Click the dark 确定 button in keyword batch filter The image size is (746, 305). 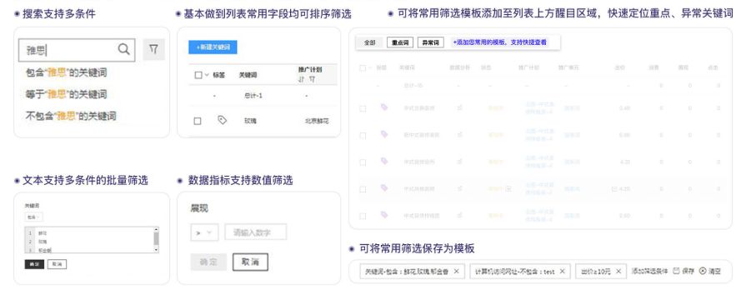(34, 264)
